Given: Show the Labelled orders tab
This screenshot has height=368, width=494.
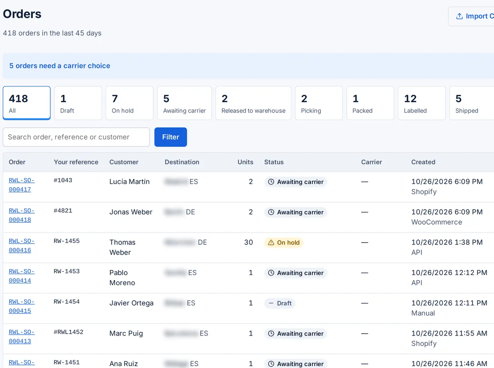Looking at the screenshot, I should [422, 103].
